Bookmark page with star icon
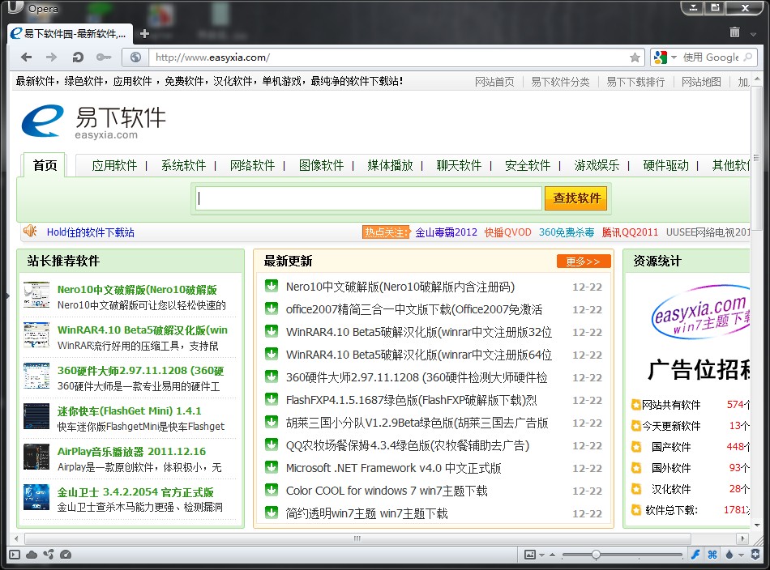Image resolution: width=770 pixels, height=570 pixels. coord(635,57)
